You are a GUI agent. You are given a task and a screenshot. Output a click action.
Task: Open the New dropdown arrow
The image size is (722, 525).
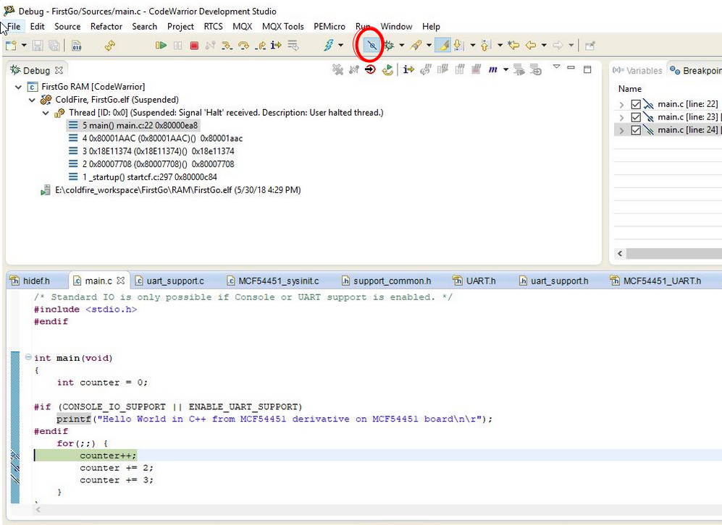point(24,45)
